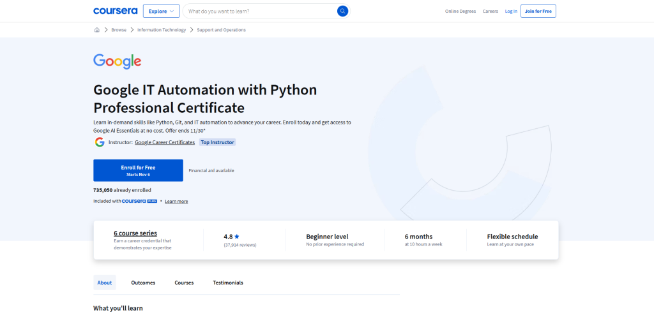
Task: Click What you'll learn heading
Action: (x=118, y=308)
